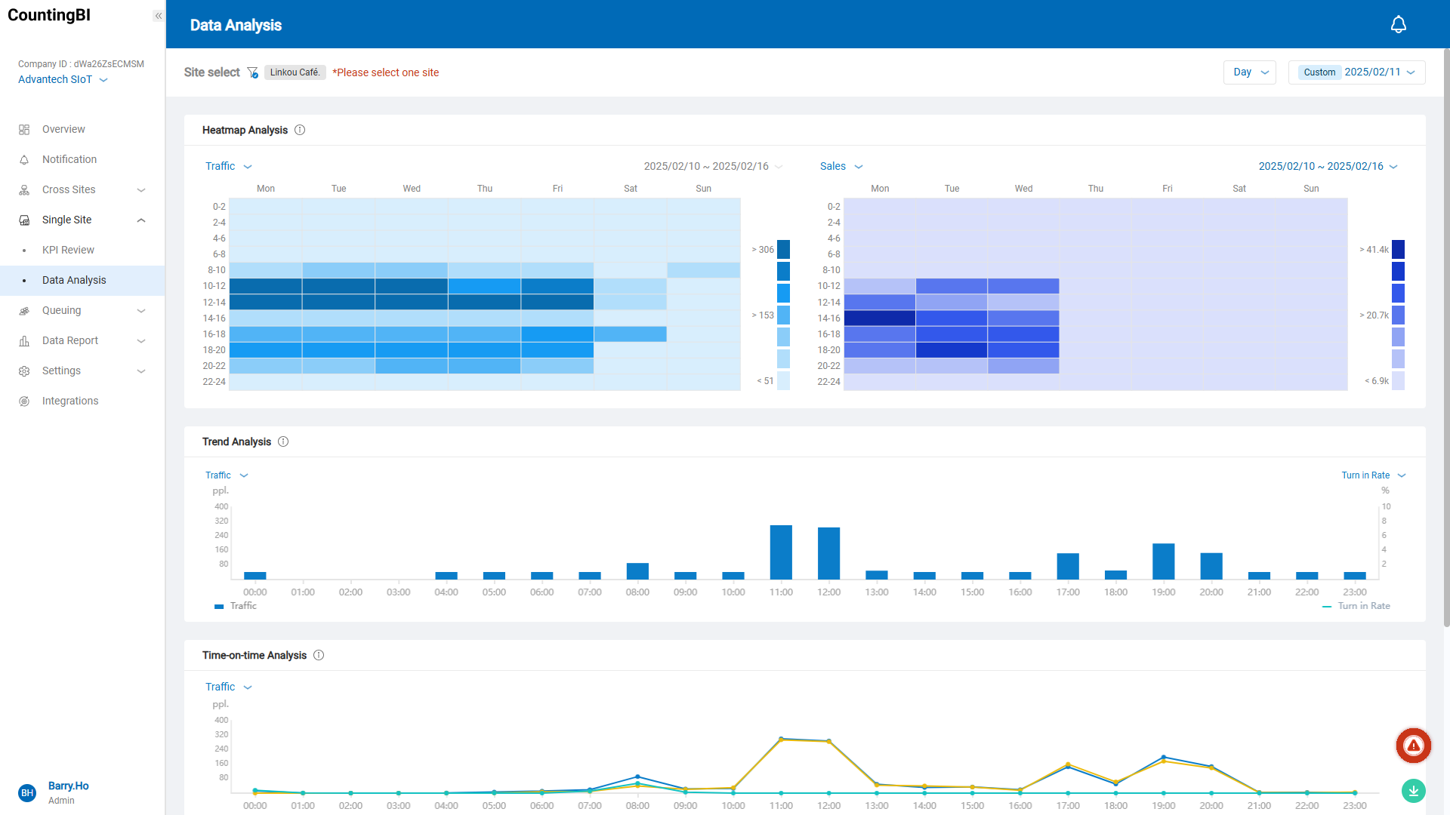Open the Custom date picker dropdown
Screen dimensions: 1450x815
[x=1357, y=72]
